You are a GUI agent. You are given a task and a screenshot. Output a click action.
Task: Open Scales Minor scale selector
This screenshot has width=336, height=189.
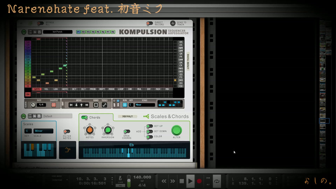pyautogui.click(x=43, y=131)
